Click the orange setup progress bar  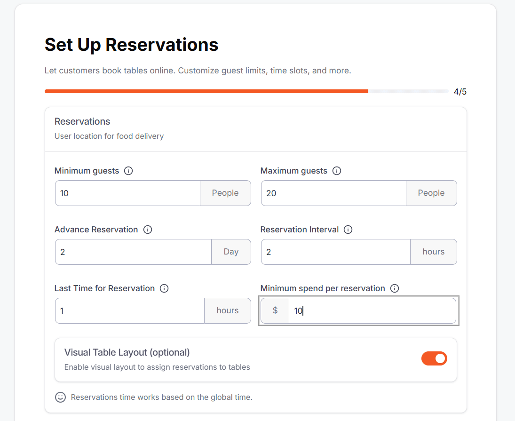[x=206, y=91]
